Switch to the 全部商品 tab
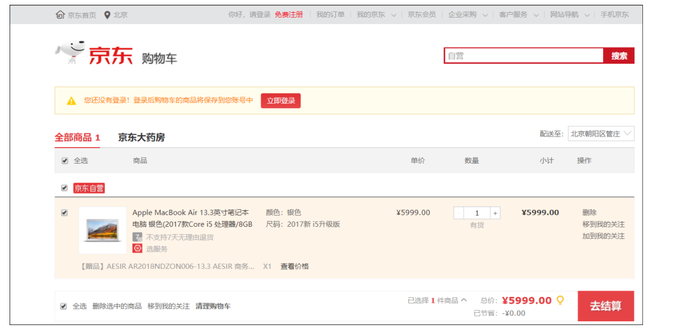 78,138
